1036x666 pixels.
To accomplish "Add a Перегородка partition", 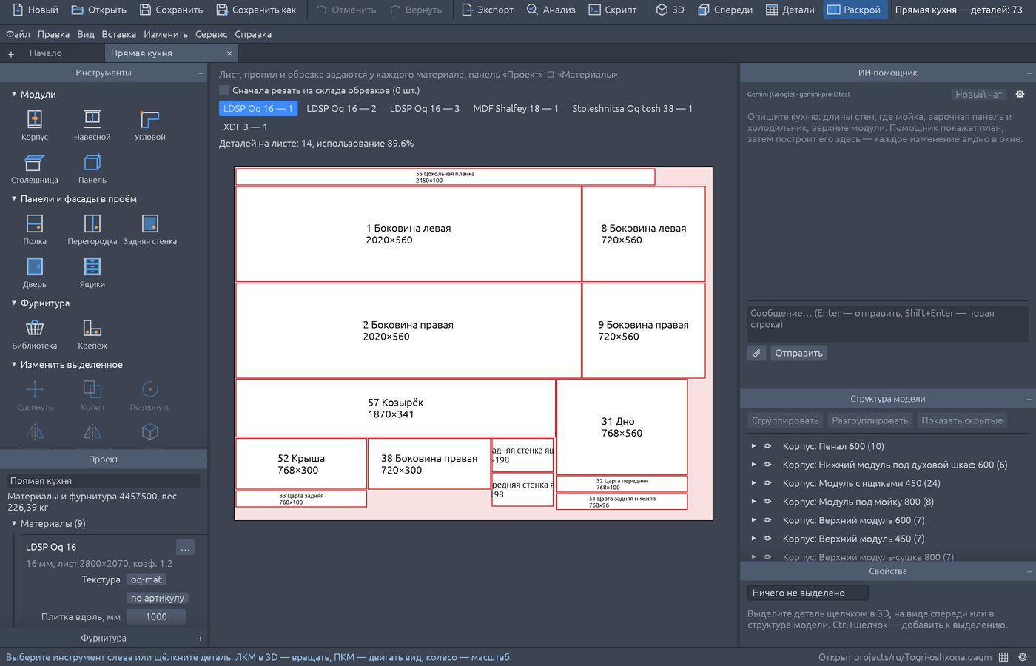I will pyautogui.click(x=92, y=229).
